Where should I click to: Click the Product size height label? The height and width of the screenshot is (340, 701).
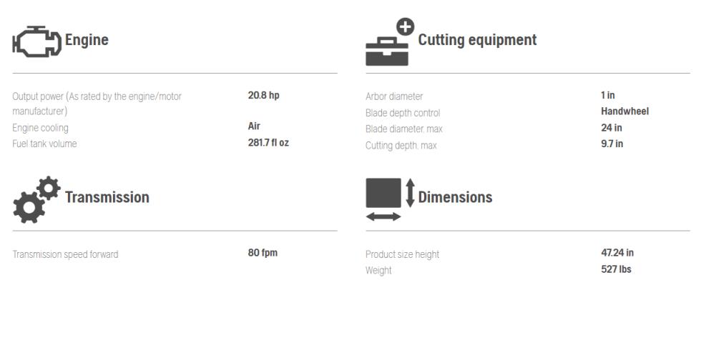click(402, 254)
